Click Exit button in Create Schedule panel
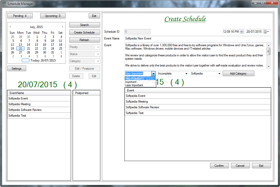Viewport: 280px width, 187px height. [261, 166]
